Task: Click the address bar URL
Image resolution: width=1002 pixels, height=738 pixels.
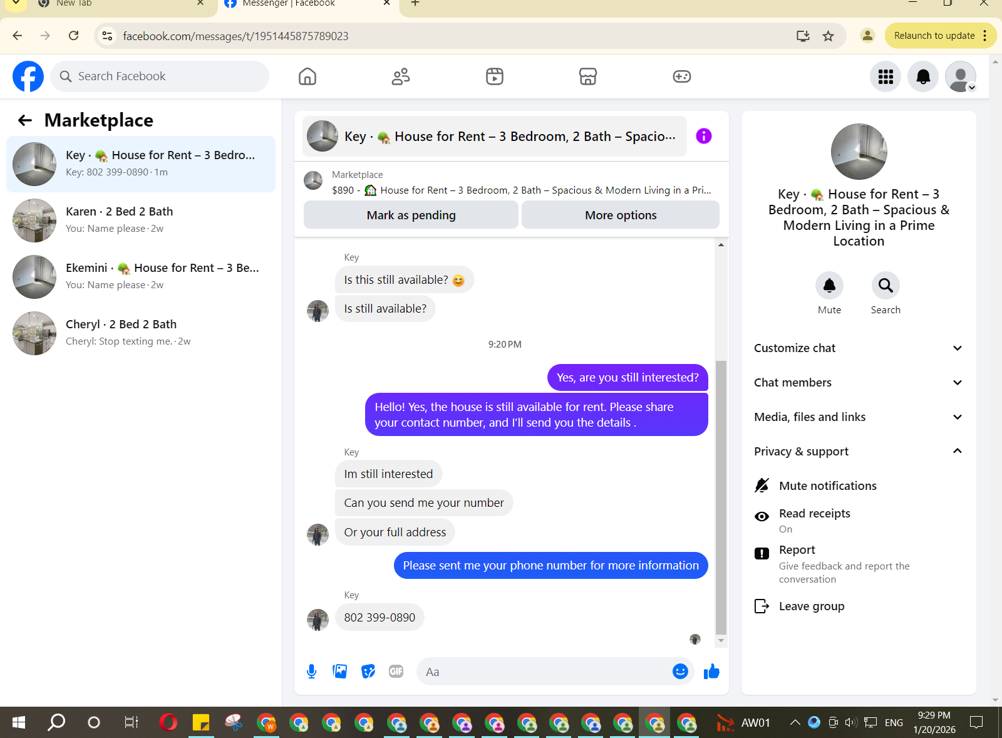Action: coord(235,36)
